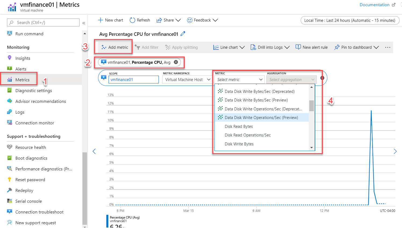Click metric dropdown list scroll-up arrow
The image size is (402, 228).
coord(312,87)
